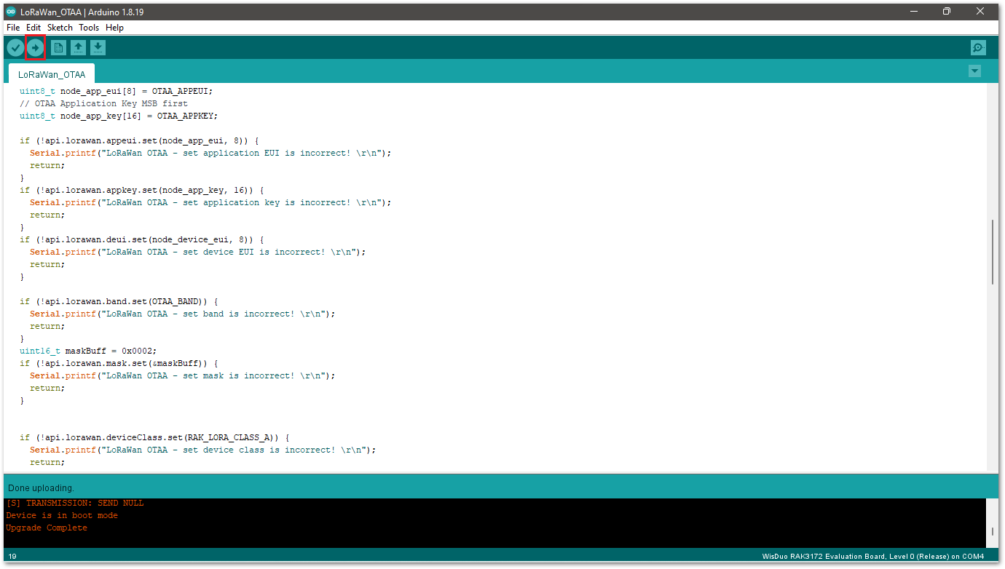Screen dimensions: 1005x569
Task: Click 'node_app_key[16] = OTAA_APPKEY' line
Action: [119, 116]
